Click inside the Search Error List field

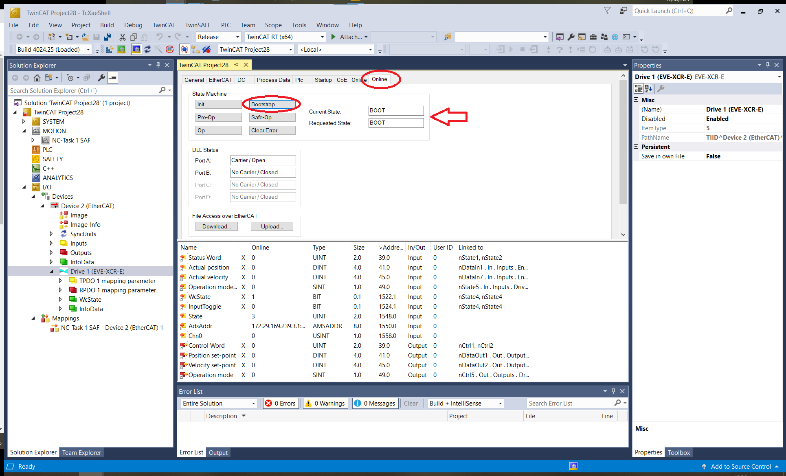pyautogui.click(x=570, y=403)
